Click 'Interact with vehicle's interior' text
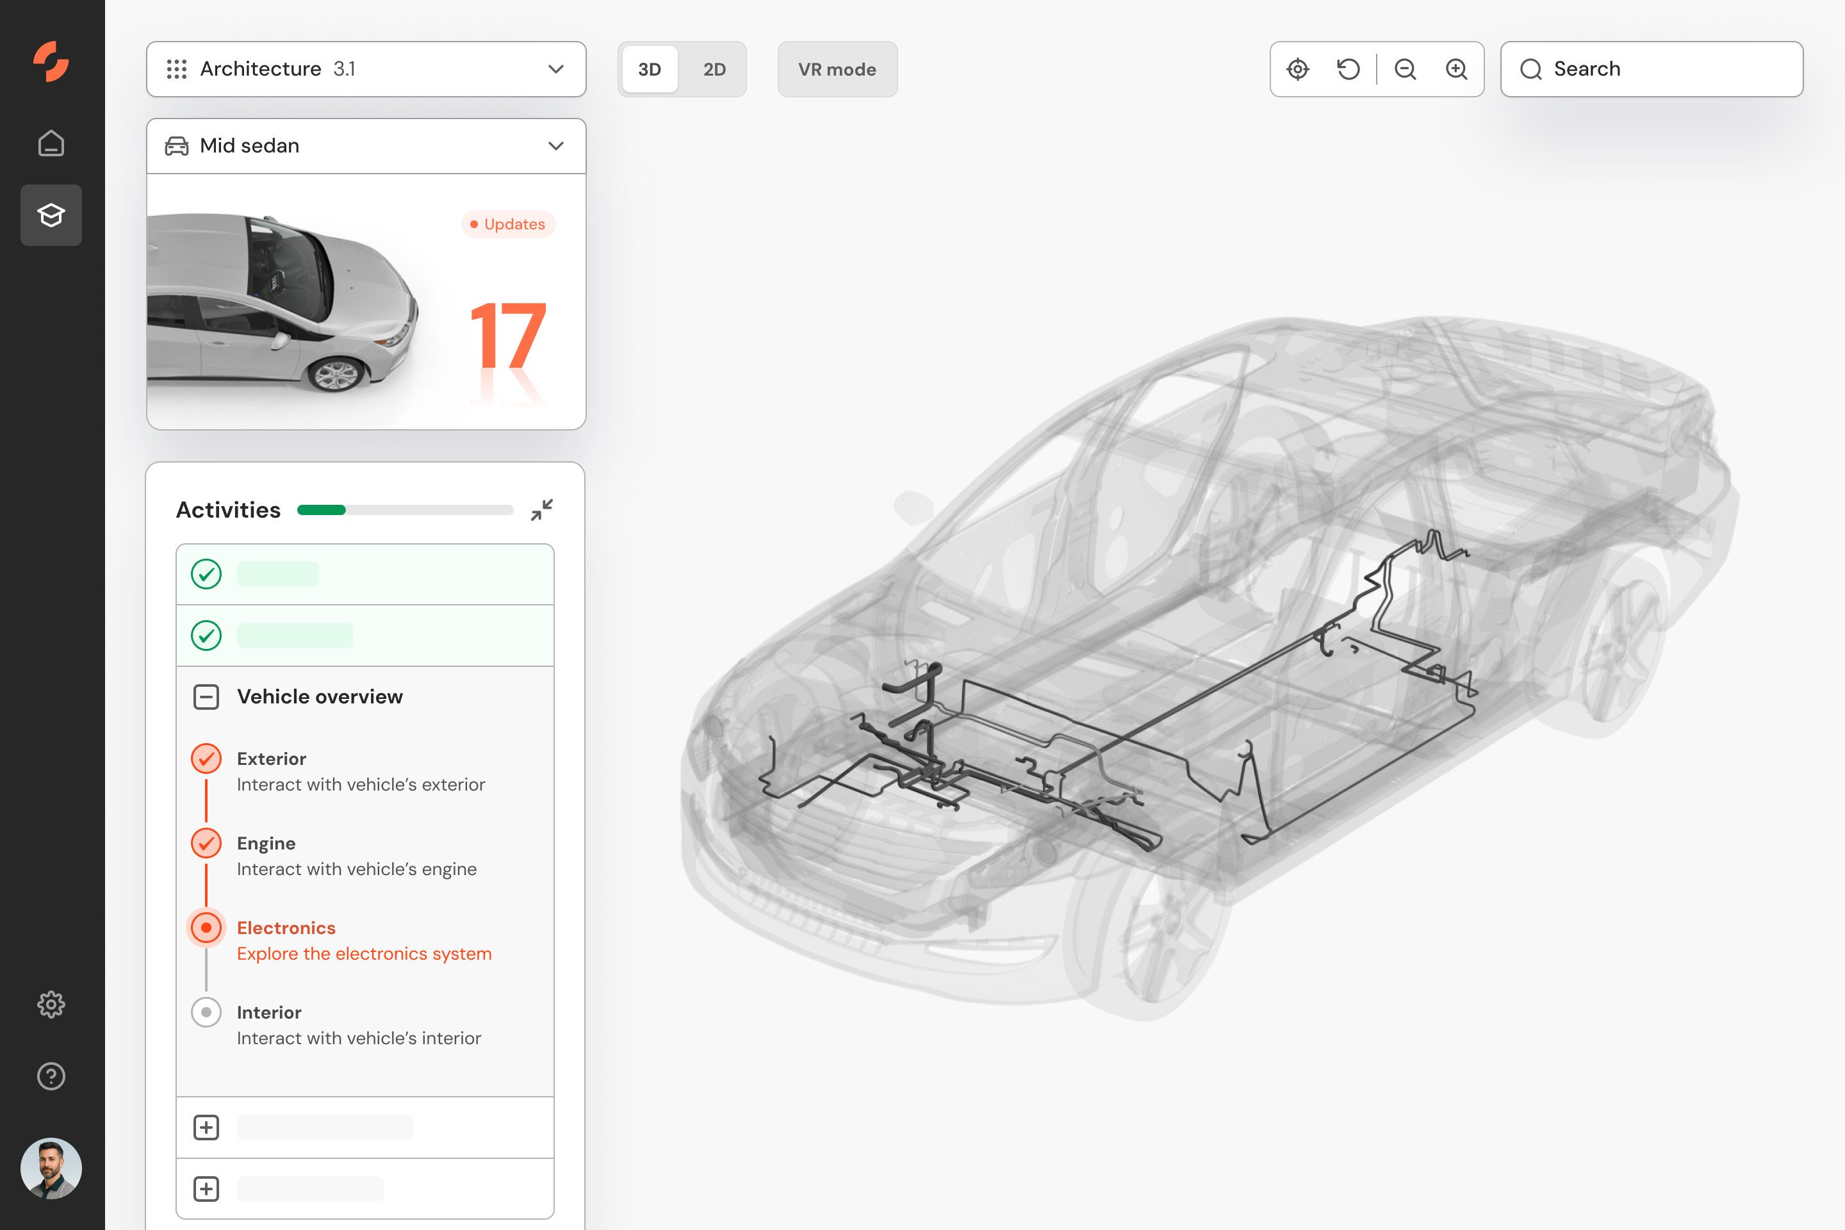Screen dimensions: 1845x1230 pos(359,1038)
